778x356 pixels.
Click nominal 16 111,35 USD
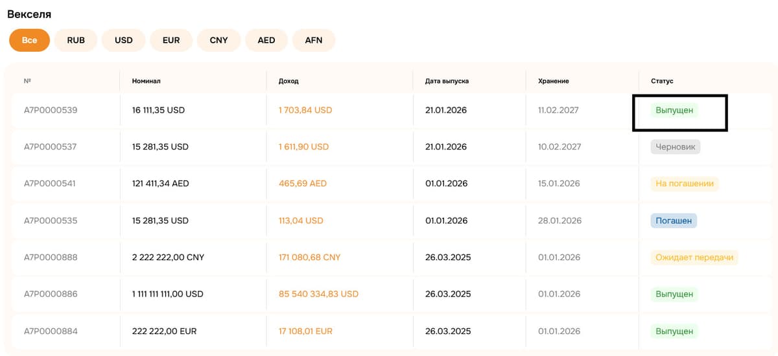(158, 110)
